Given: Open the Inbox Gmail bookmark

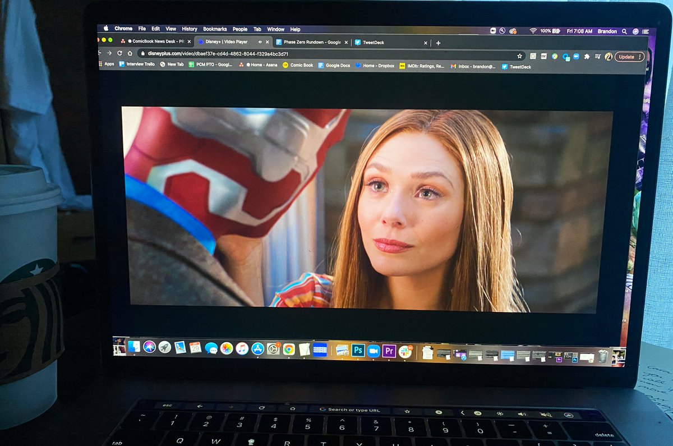Looking at the screenshot, I should pos(473,66).
